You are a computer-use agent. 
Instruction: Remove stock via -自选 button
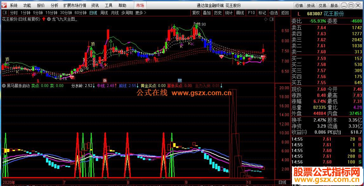coord(274,13)
